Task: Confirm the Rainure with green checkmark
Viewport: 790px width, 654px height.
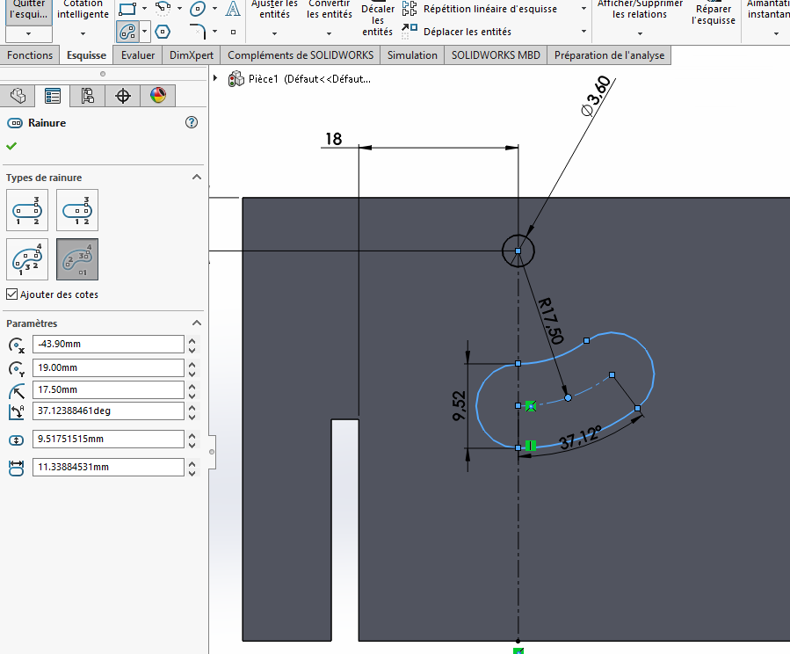Action: point(11,146)
